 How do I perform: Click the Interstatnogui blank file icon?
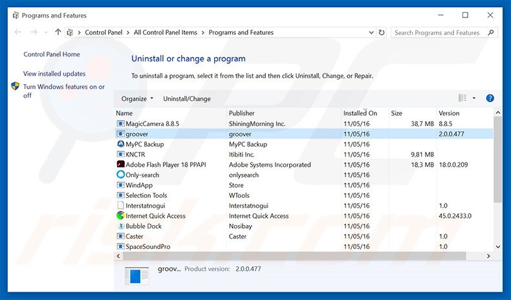[x=120, y=206]
